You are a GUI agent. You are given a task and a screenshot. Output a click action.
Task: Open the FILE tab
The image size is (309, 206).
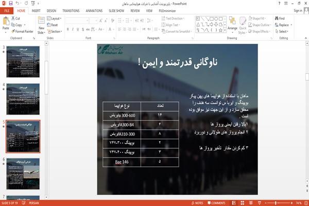[7, 11]
